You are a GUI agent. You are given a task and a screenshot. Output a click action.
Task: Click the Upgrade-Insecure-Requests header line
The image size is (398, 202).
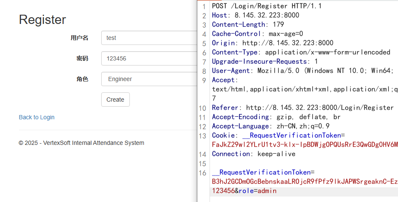point(265,61)
